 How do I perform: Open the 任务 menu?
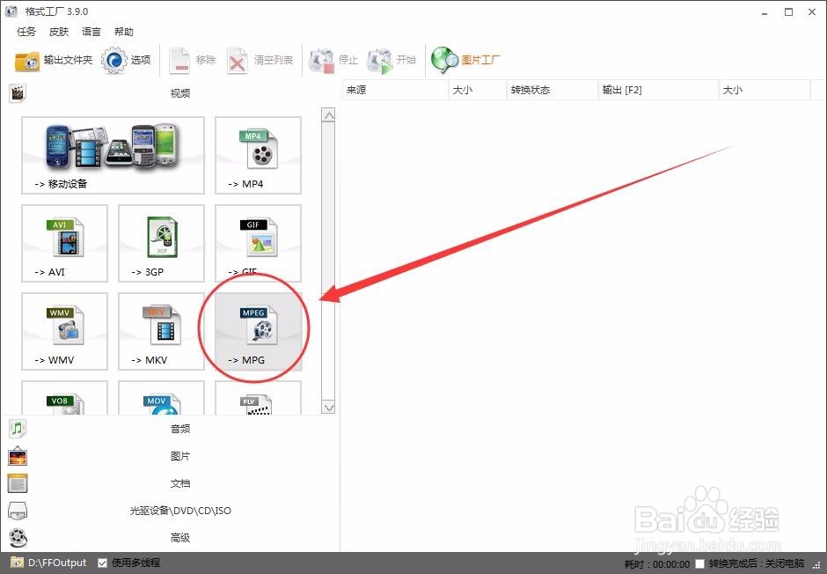click(26, 32)
